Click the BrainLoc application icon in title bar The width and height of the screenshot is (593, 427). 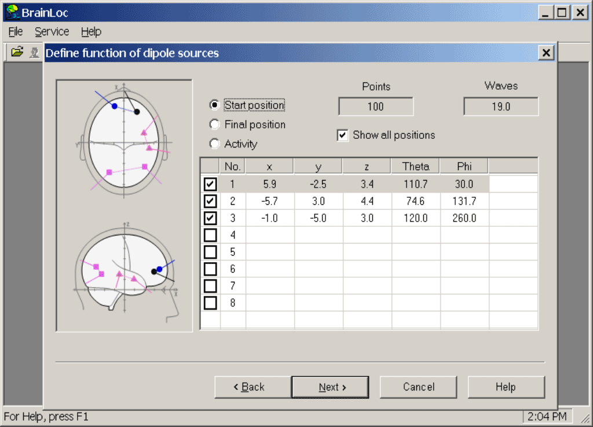[13, 12]
